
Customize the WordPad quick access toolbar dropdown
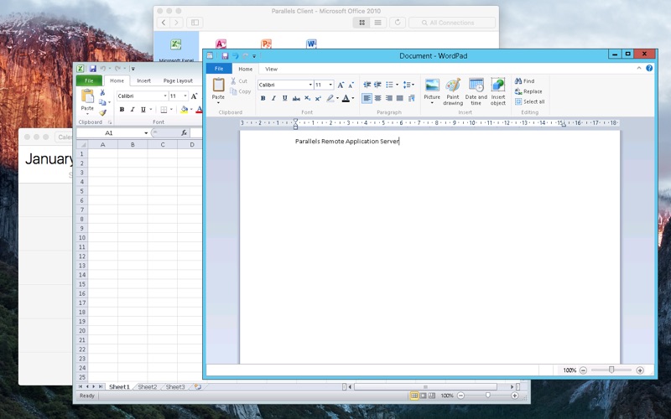tap(254, 56)
